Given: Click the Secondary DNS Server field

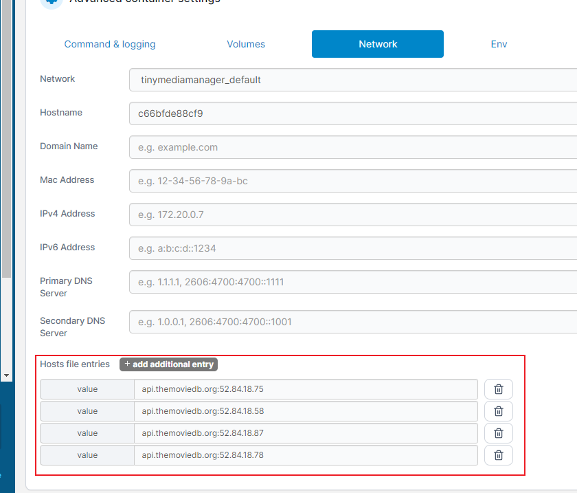Looking at the screenshot, I should 353,322.
